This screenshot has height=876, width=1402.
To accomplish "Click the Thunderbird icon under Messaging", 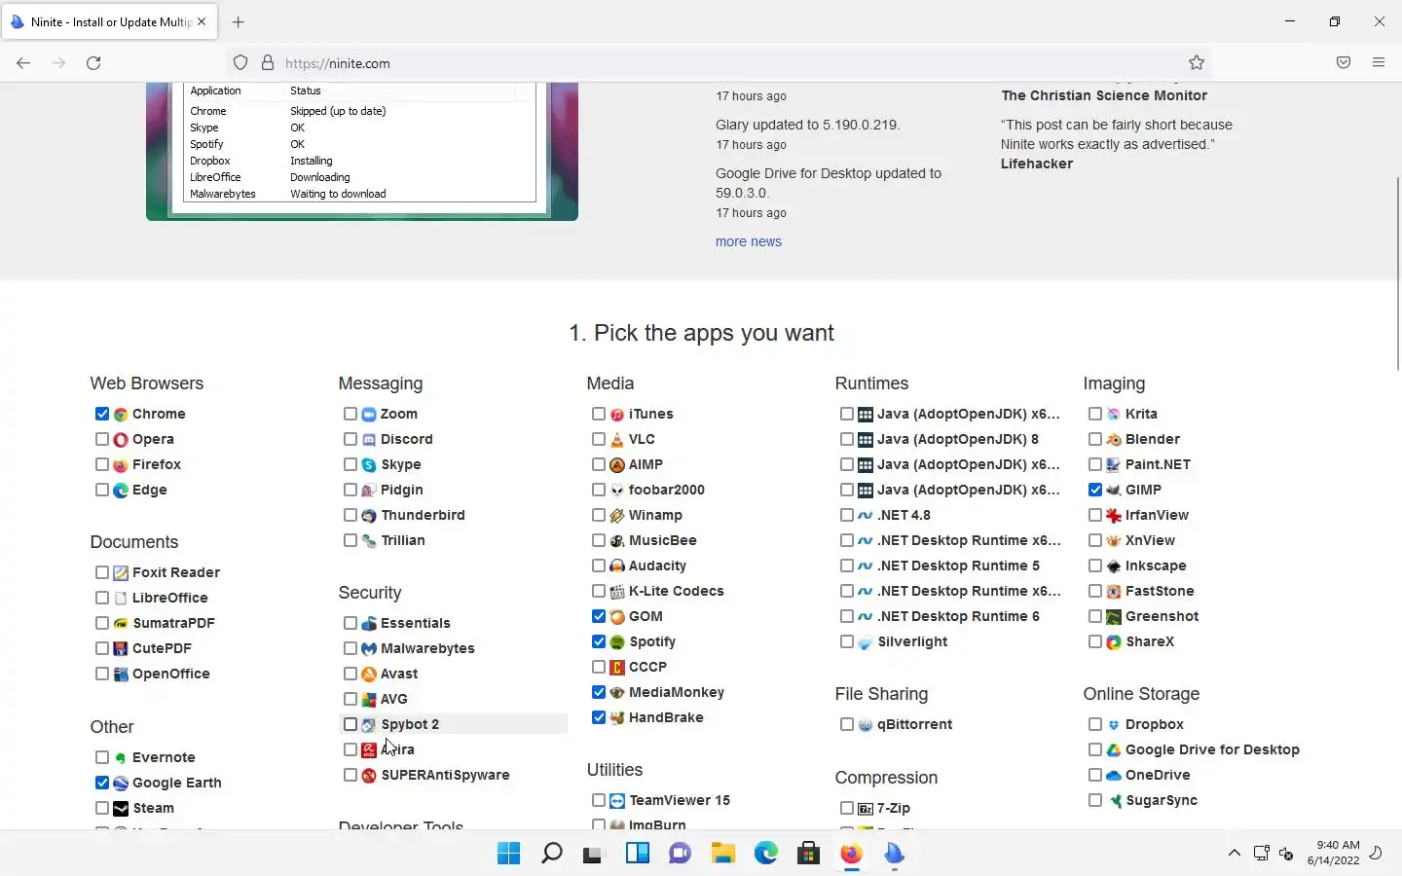I will point(369,515).
